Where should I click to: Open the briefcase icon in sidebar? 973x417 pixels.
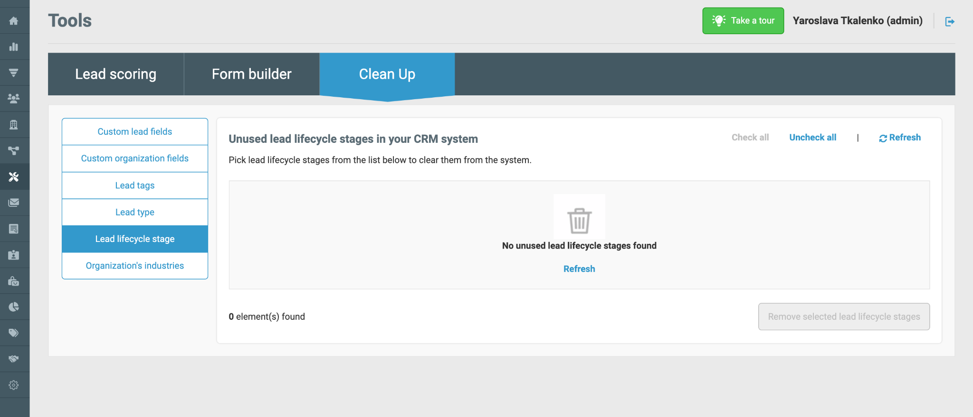click(14, 281)
